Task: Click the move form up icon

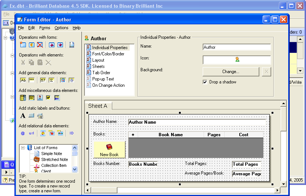Action: [x=51, y=45]
